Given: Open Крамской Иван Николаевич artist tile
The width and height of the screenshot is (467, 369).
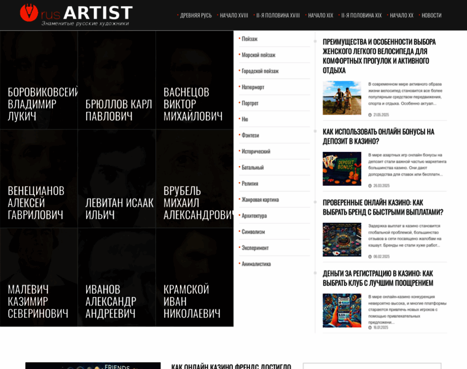Looking at the screenshot, I should click(195, 277).
